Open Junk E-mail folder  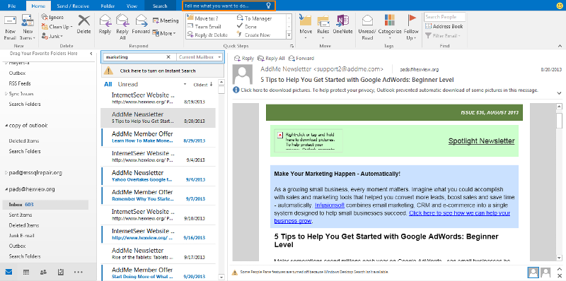click(x=21, y=236)
